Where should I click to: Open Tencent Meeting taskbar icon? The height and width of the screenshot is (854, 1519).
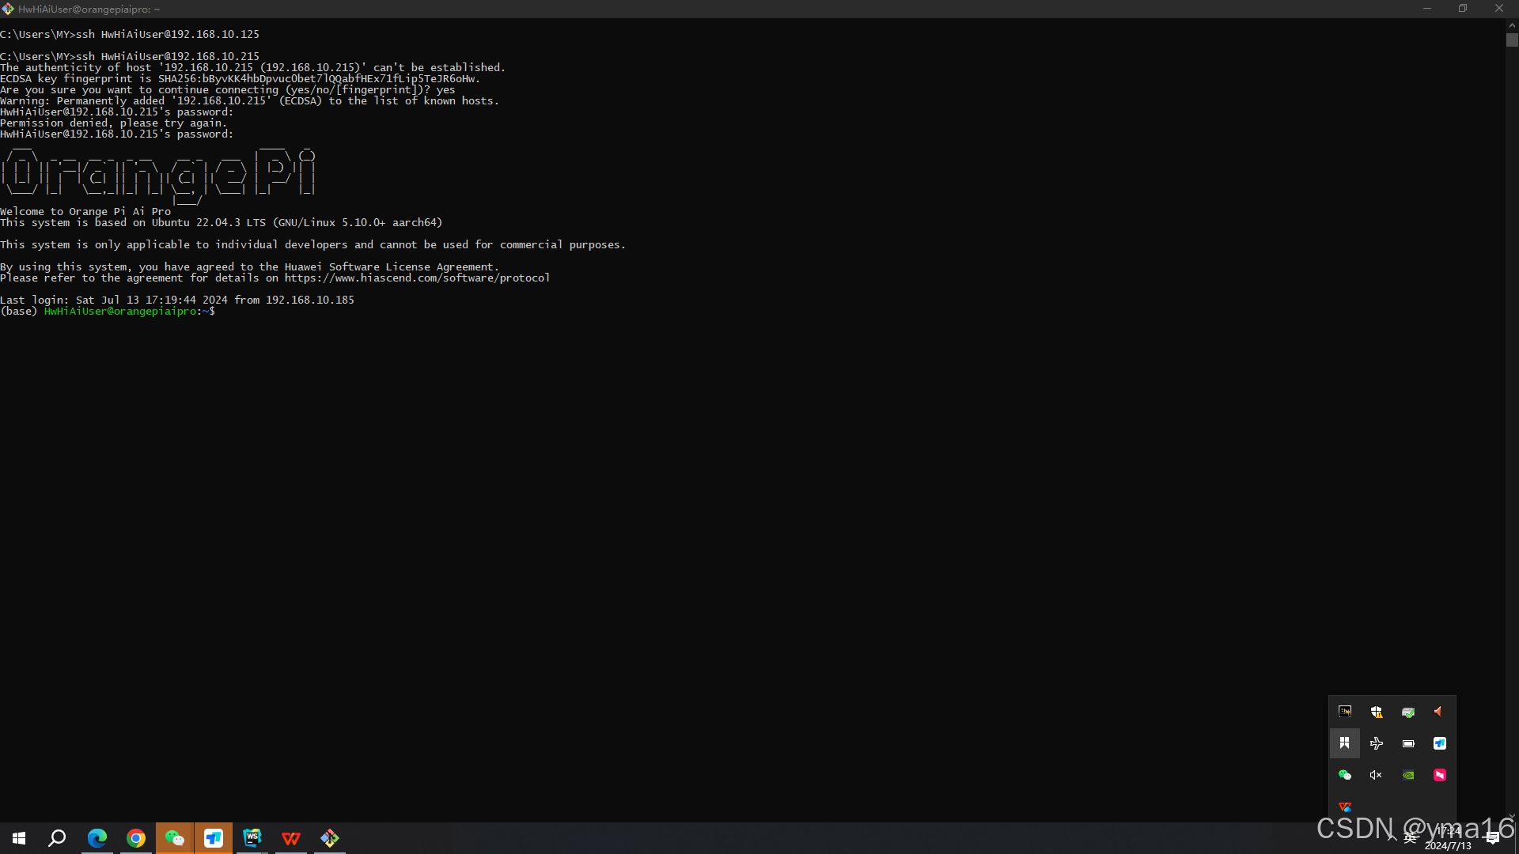pos(214,838)
